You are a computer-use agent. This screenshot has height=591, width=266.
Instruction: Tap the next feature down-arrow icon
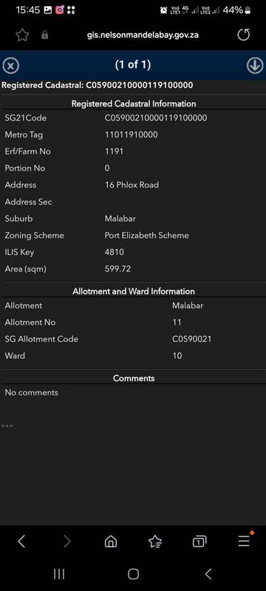point(255,66)
